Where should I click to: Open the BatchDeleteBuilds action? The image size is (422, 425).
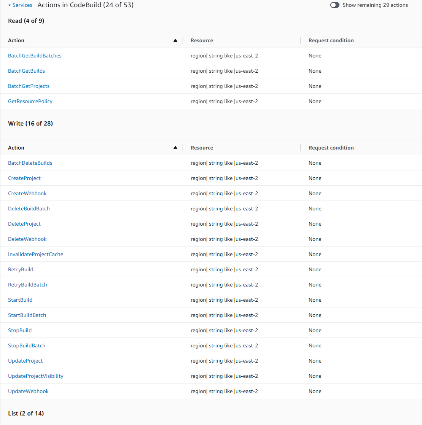30,163
